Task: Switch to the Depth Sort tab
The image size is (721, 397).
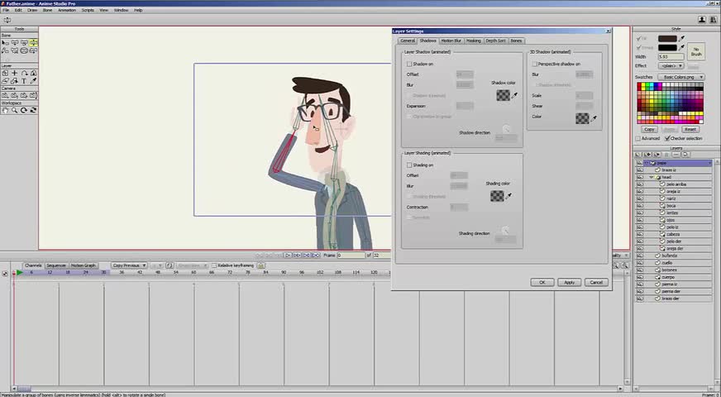Action: [496, 41]
